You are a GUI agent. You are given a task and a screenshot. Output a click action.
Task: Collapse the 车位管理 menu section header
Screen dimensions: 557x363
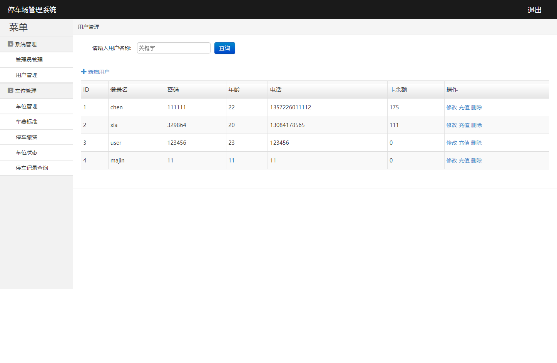26,91
